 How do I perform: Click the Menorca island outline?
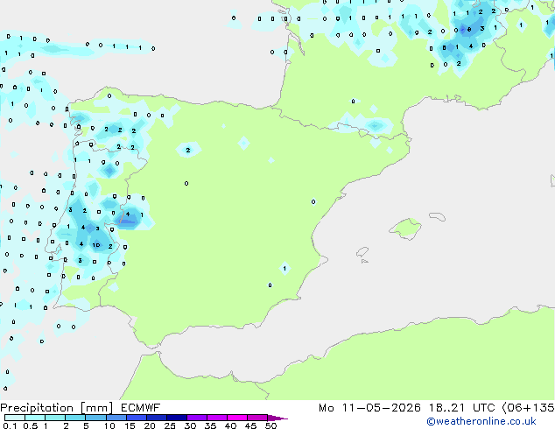pyautogui.click(x=438, y=216)
